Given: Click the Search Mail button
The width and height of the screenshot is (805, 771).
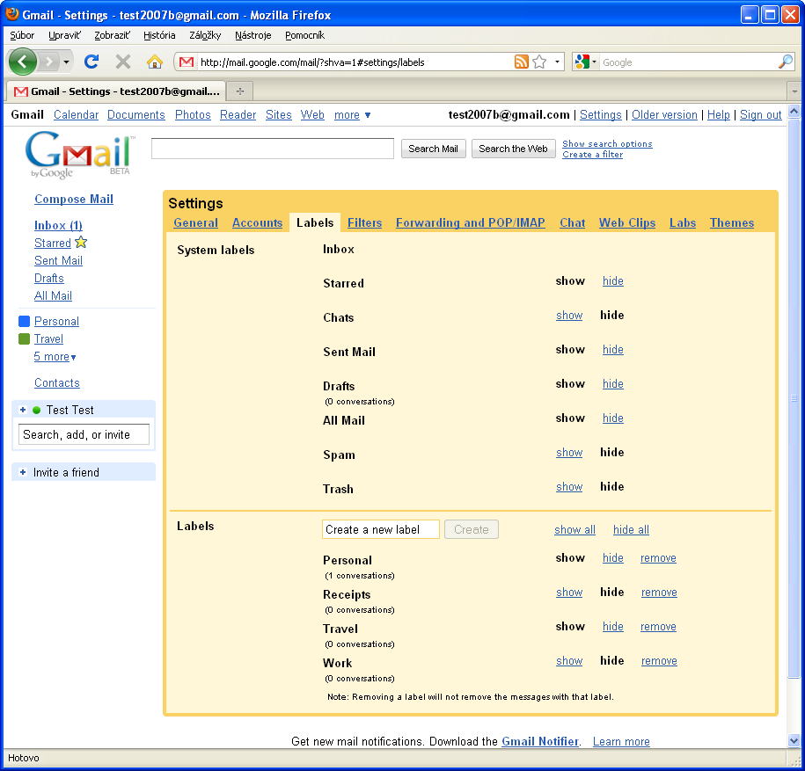Looking at the screenshot, I should (434, 149).
